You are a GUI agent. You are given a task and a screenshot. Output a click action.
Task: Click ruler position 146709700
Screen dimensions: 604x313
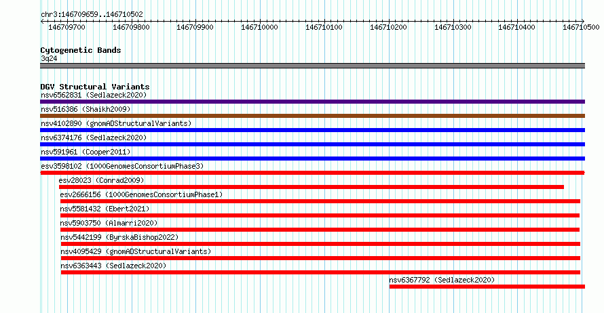click(67, 27)
